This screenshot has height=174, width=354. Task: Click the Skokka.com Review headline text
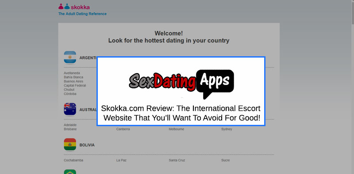(181, 113)
